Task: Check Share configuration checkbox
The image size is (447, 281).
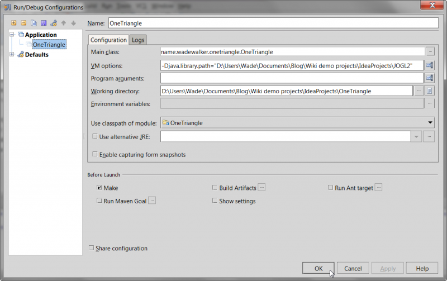Action: pyautogui.click(x=91, y=248)
